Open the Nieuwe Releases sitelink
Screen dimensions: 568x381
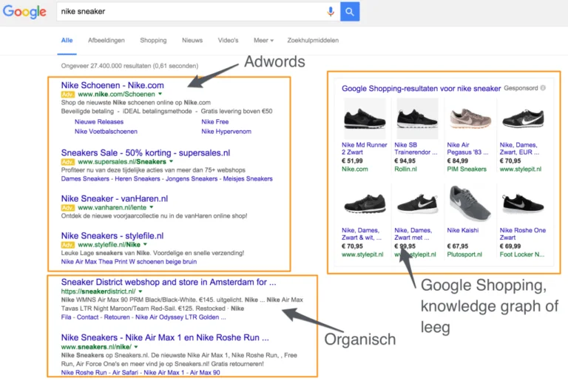pyautogui.click(x=99, y=122)
